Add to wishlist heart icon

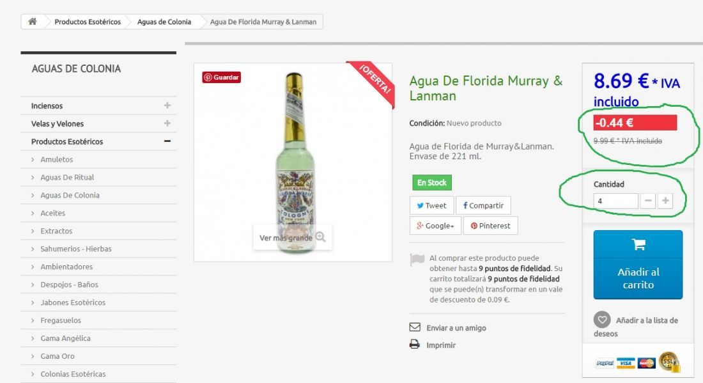click(x=601, y=320)
